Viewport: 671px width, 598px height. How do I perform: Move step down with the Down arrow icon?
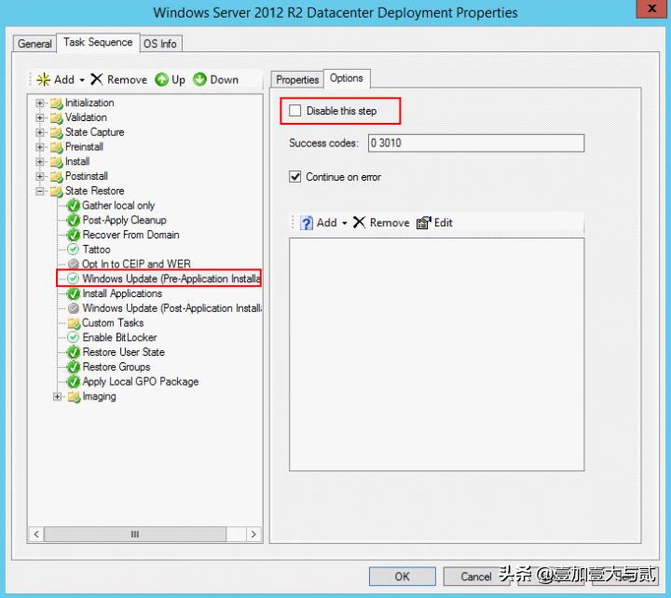coord(199,79)
